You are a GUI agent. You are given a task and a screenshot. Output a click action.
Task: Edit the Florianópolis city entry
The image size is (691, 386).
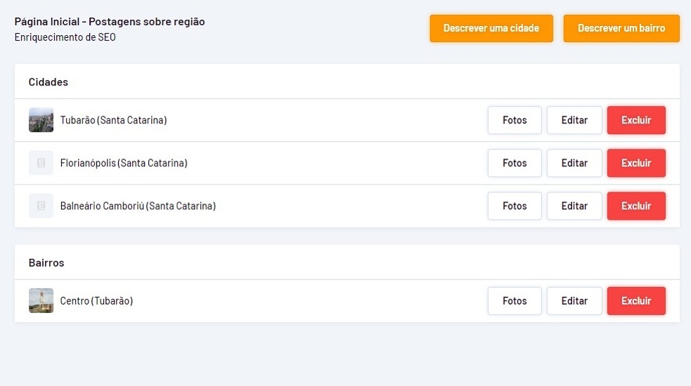click(574, 163)
